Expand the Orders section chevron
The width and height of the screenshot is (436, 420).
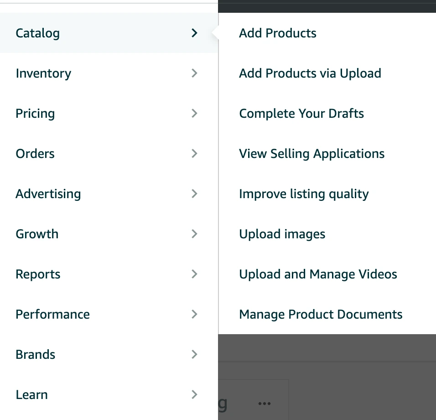click(x=195, y=153)
